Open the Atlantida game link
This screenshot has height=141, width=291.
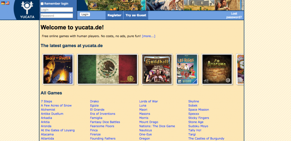(47, 139)
